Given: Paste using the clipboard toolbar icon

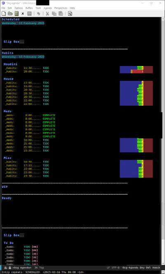Looking at the screenshot, I should click(61, 14).
